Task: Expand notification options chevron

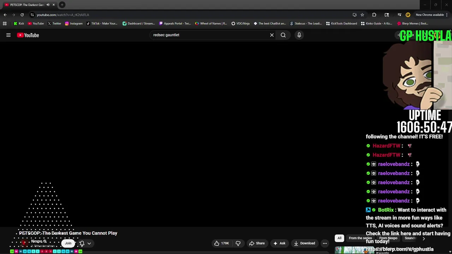Action: 89,243
